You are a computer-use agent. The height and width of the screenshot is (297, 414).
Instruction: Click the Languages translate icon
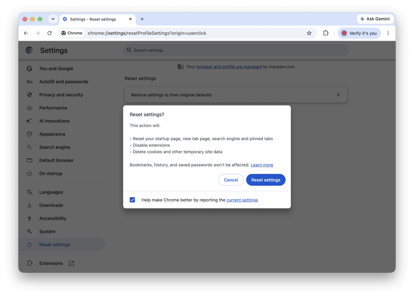click(x=29, y=192)
